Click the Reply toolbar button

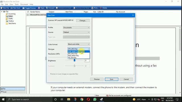pos(41,8)
